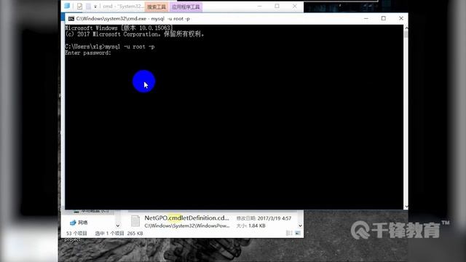Switch to the 搜索工具 ribbon tab
The image size is (466, 262).
(157, 7)
